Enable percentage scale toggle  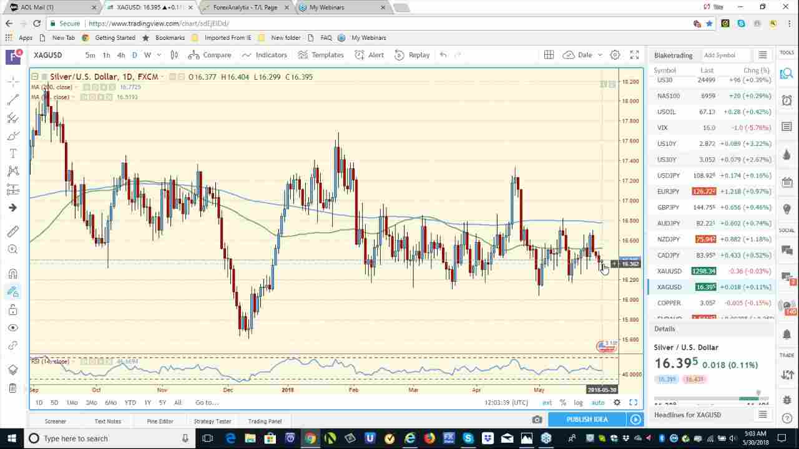coord(562,403)
